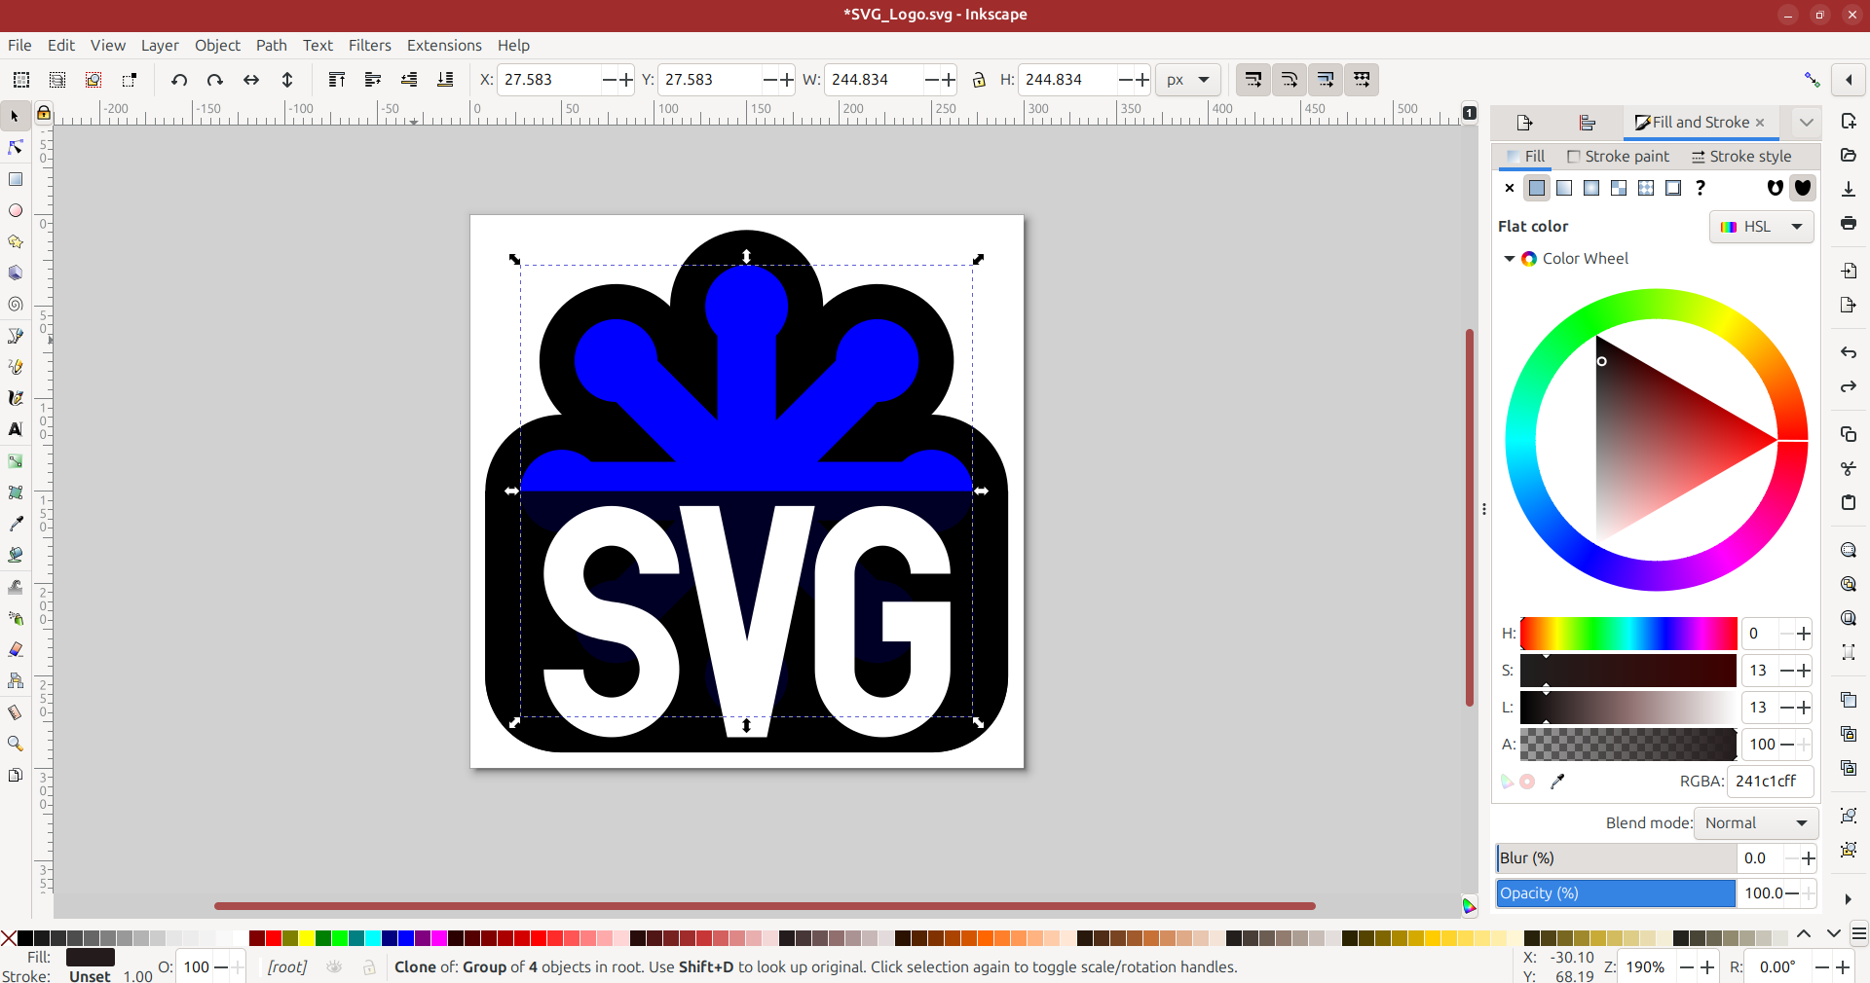Choose the Ellipse tool
The width and height of the screenshot is (1870, 983).
16,210
